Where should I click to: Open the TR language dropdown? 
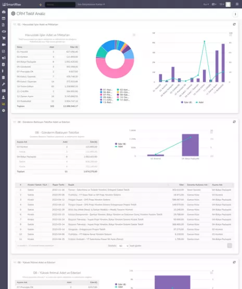222,4
